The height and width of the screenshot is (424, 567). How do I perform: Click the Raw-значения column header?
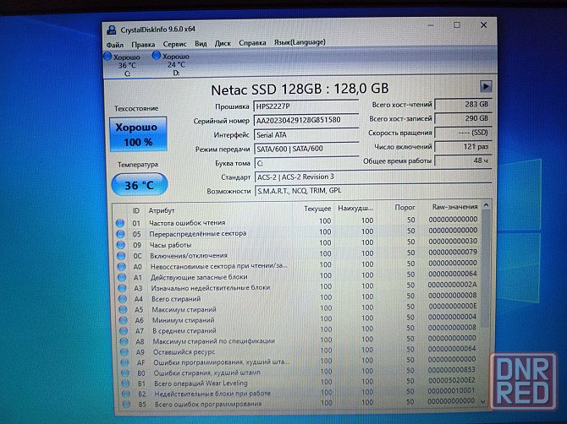pyautogui.click(x=455, y=207)
